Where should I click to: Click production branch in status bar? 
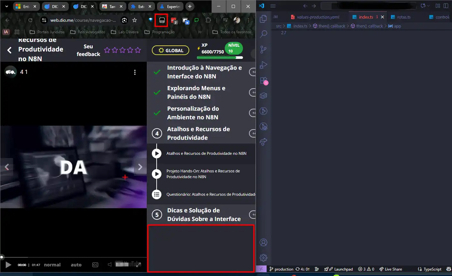[281, 269]
